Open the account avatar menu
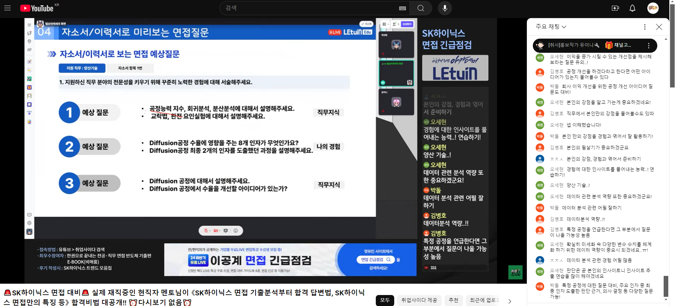This screenshot has width=675, height=306. point(653,8)
